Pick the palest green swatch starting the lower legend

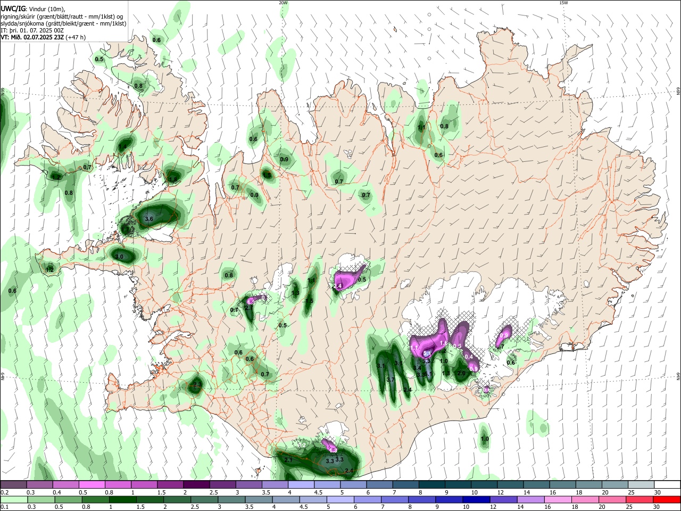[14, 499]
